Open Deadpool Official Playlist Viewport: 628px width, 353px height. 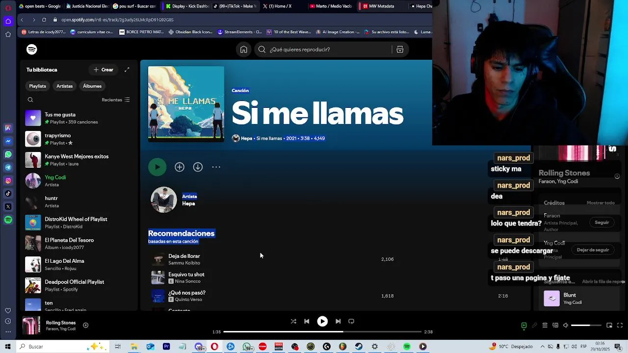click(x=78, y=285)
